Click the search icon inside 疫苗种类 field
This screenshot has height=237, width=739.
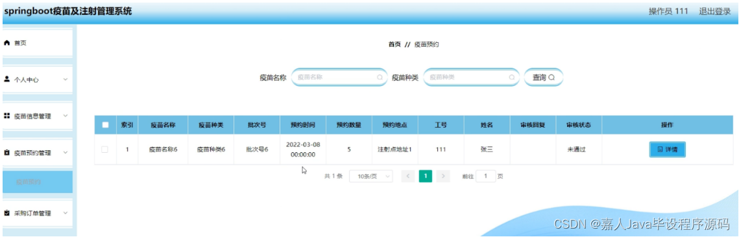511,77
